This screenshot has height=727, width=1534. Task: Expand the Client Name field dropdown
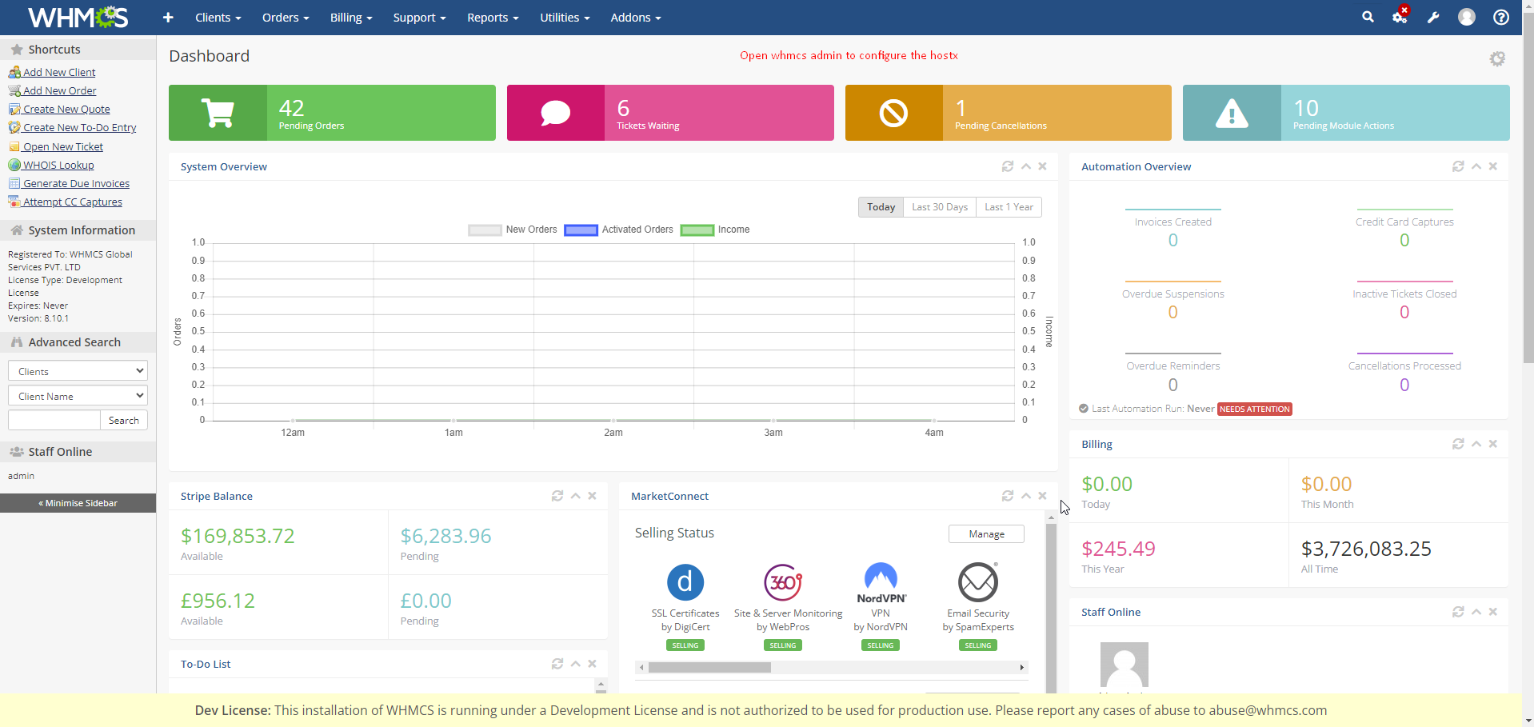click(78, 396)
